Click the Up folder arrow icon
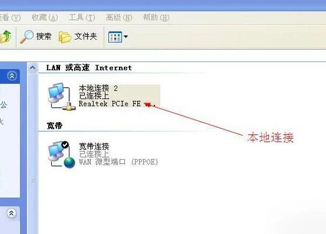This screenshot has width=326, height=234. [x=6, y=36]
